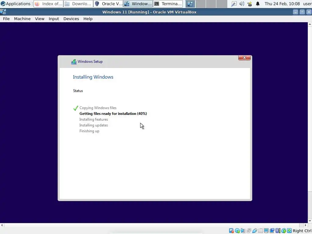Click the 'user' label in panel
Image resolution: width=312 pixels, height=234 pixels.
[307, 4]
